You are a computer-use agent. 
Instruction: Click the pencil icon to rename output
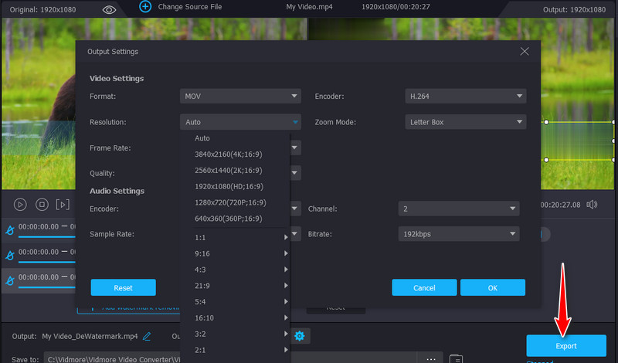tap(147, 336)
